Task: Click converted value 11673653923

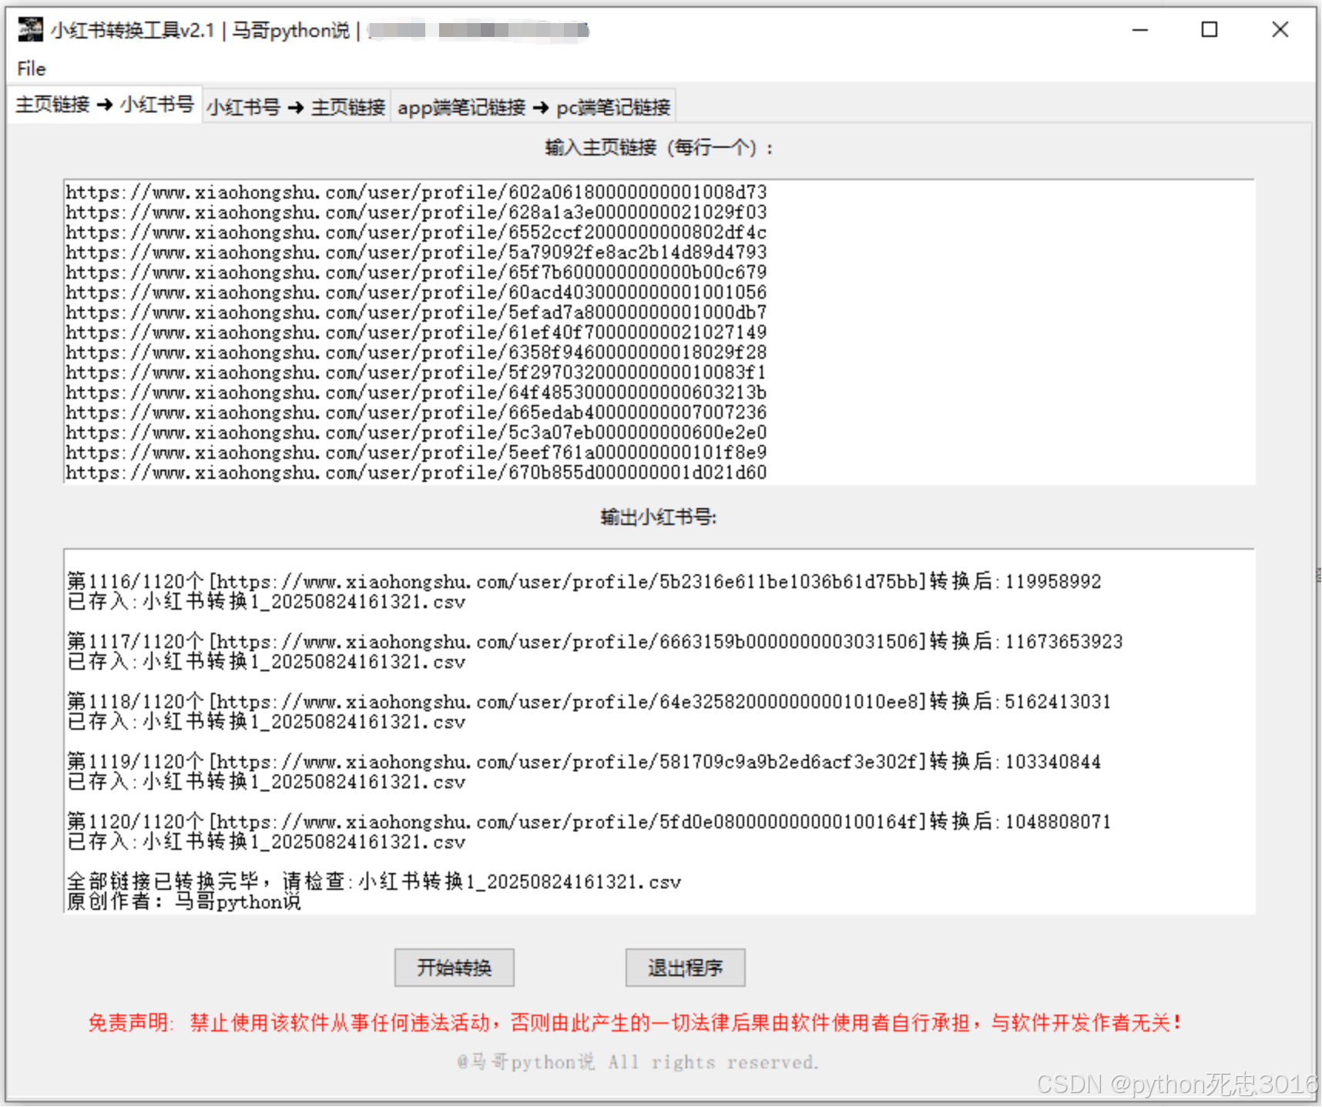Action: point(1064,641)
